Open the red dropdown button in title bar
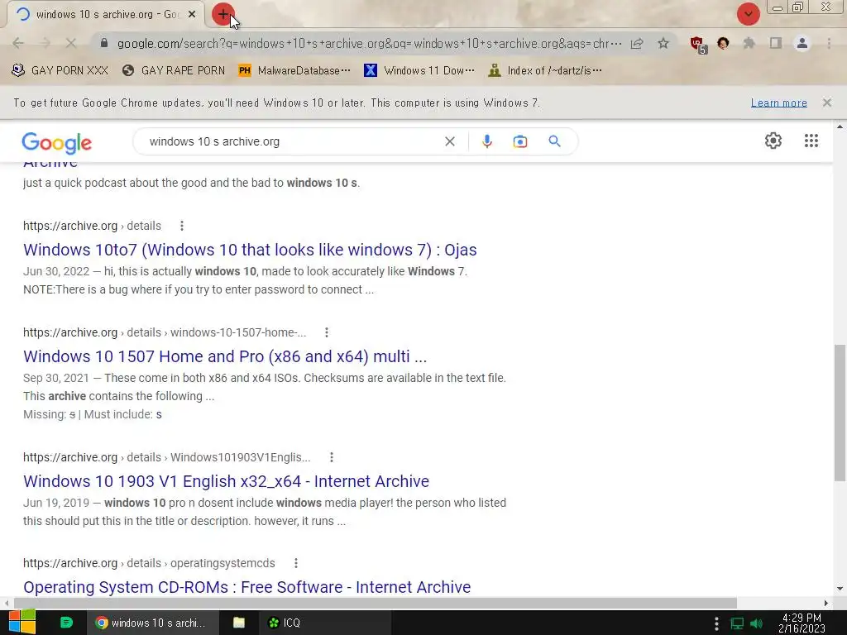The image size is (847, 635). click(x=748, y=14)
